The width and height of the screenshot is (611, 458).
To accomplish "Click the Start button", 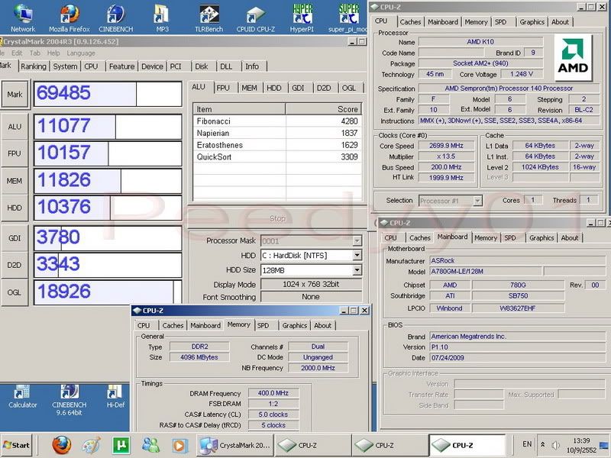I will coord(17,445).
